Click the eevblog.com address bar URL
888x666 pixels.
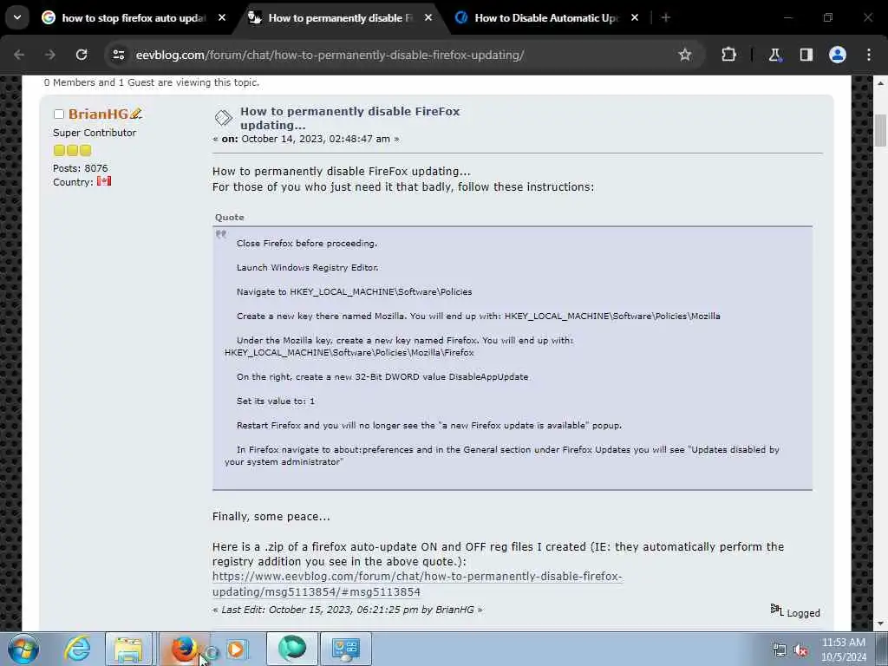[x=330, y=55]
